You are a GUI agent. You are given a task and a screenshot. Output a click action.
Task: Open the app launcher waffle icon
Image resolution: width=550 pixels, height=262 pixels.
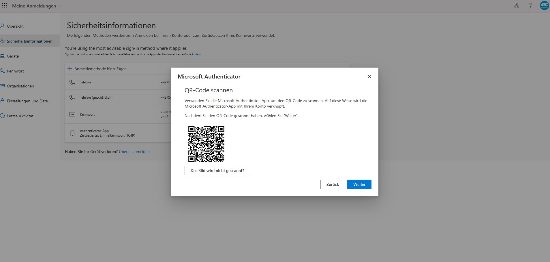pyautogui.click(x=5, y=6)
